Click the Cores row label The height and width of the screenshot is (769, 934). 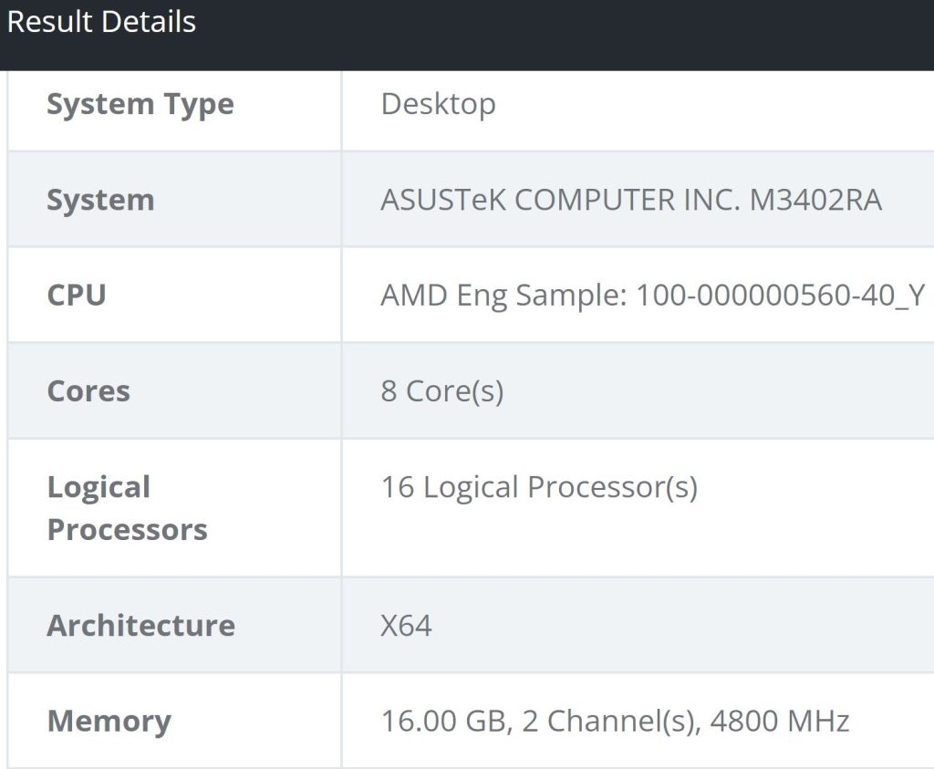click(88, 391)
